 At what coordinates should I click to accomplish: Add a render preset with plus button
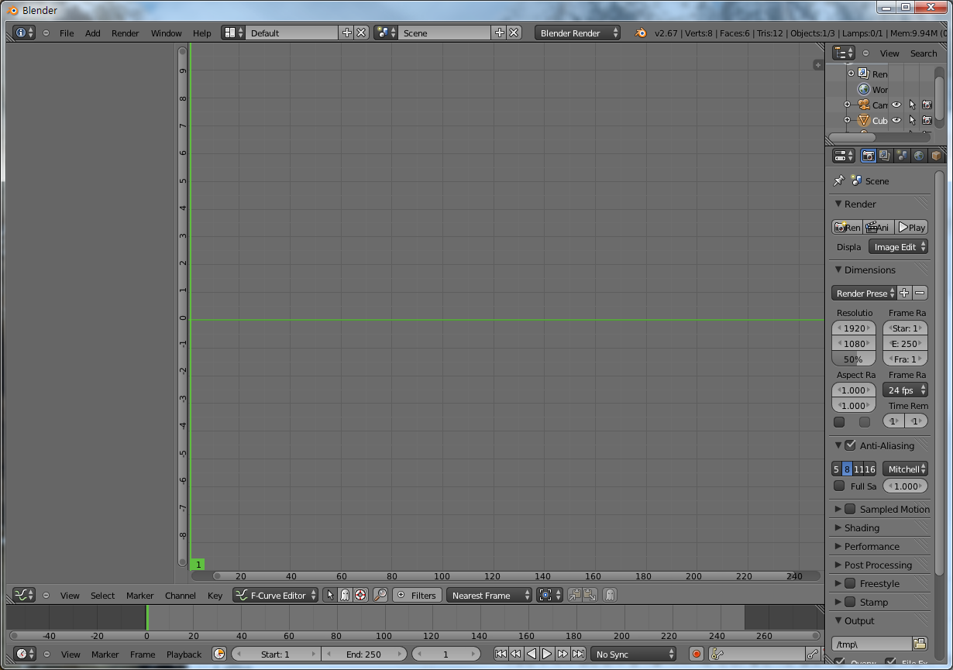pos(904,293)
